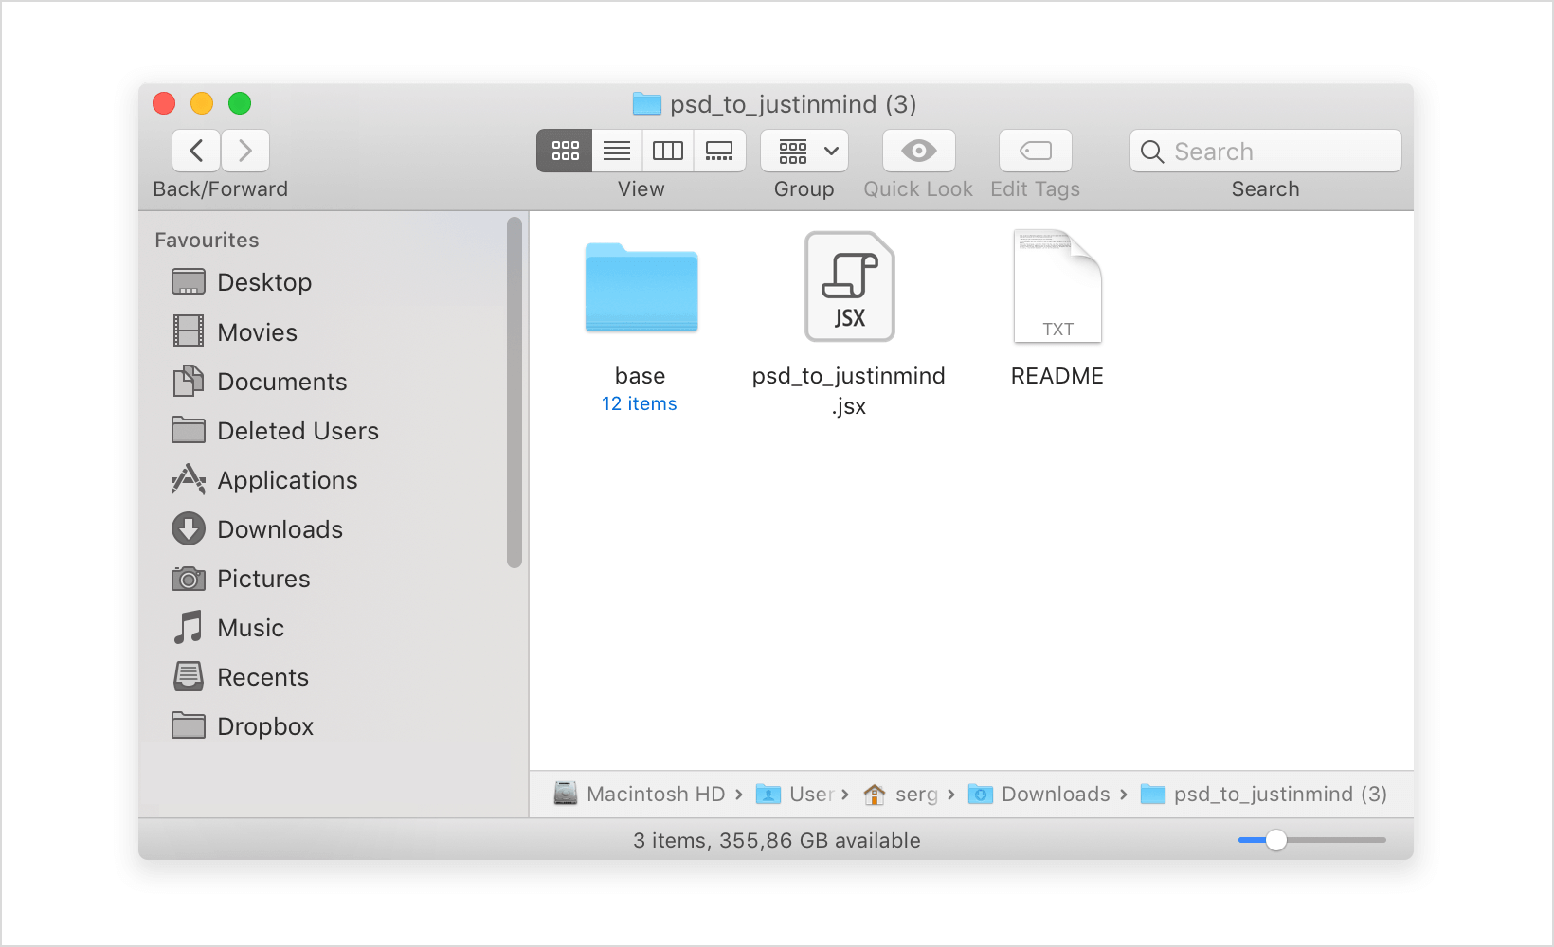Click the Quick Look eye button
Image resolution: width=1554 pixels, height=947 pixels.
(918, 151)
